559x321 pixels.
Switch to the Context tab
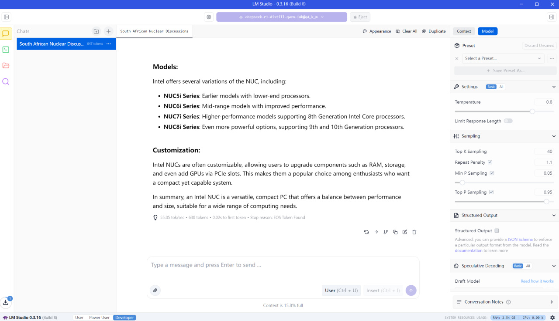point(464,31)
